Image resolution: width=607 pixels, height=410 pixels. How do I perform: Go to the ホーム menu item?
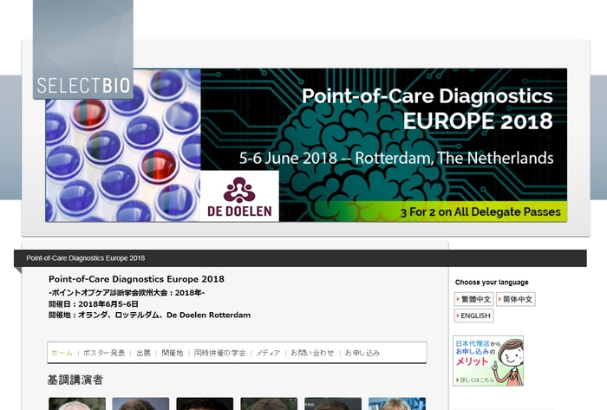[62, 353]
